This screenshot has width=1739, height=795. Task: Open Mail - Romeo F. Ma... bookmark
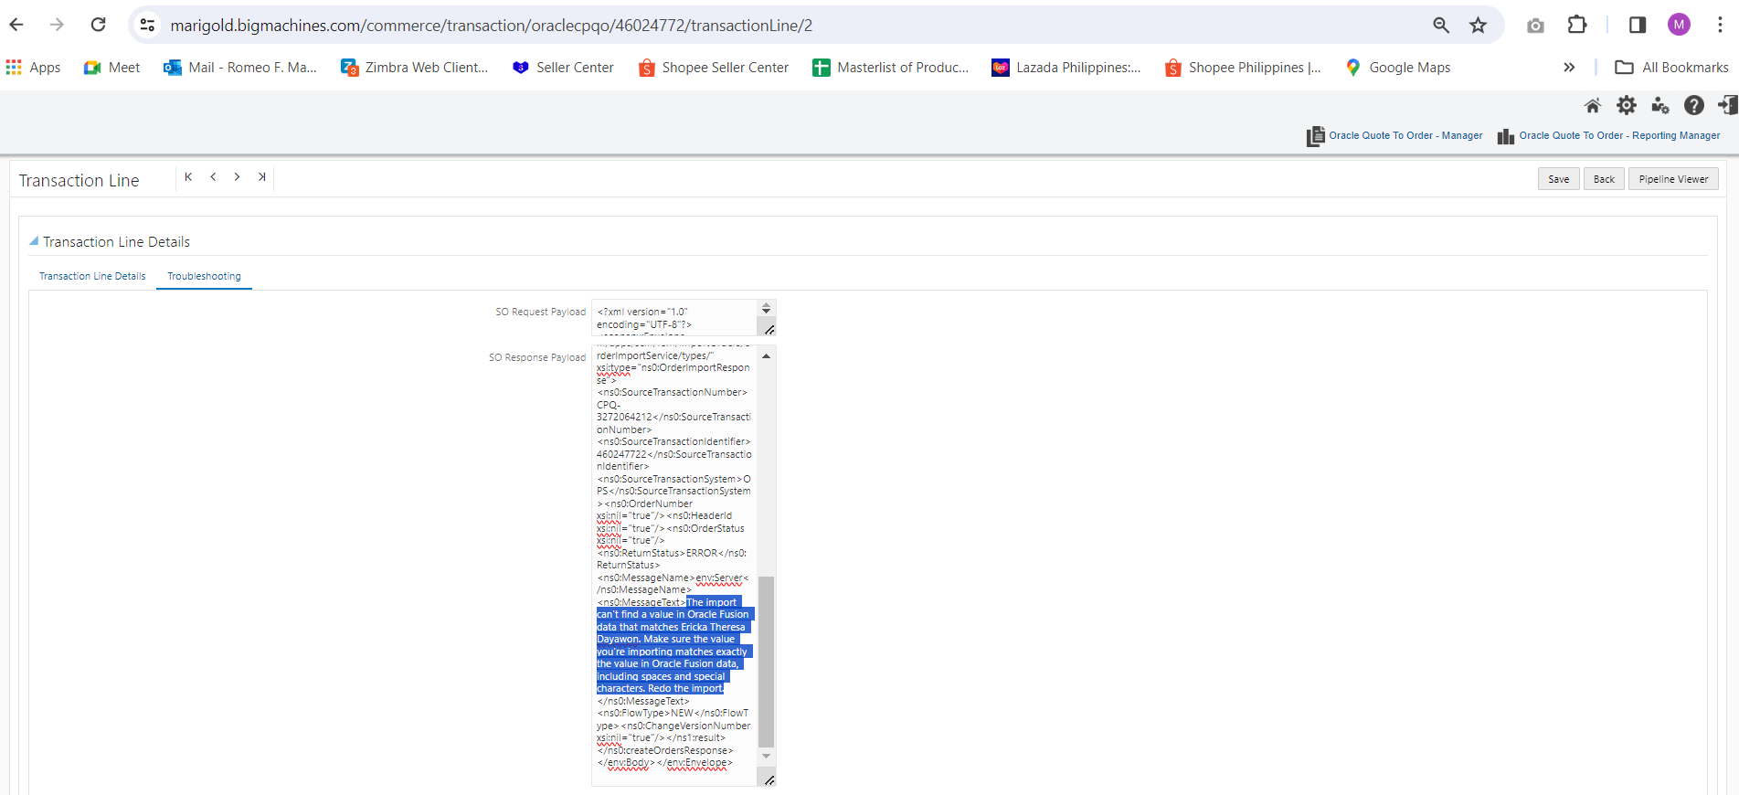tap(240, 68)
